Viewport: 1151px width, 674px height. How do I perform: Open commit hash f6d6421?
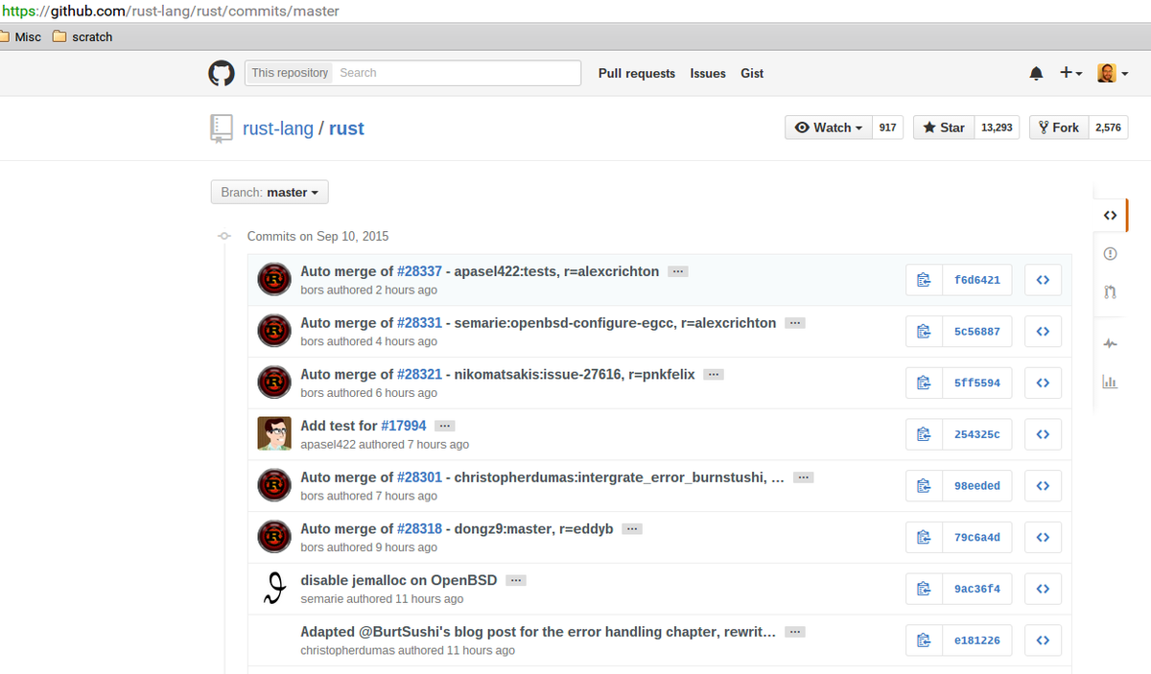click(977, 280)
